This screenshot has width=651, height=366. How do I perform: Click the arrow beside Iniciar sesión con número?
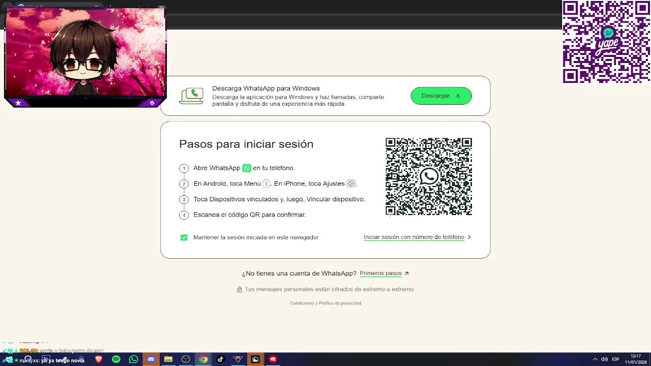(469, 237)
